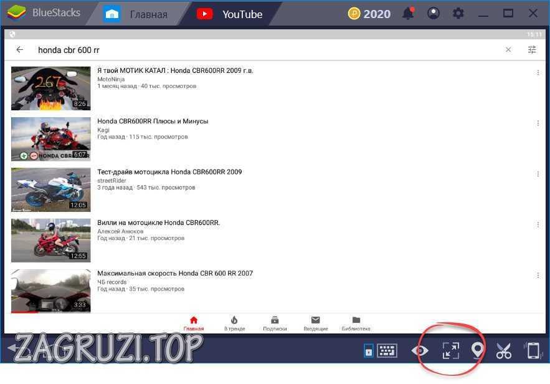The width and height of the screenshot is (550, 384).
Task: Open BlueStacks settings gear
Action: pyautogui.click(x=458, y=13)
